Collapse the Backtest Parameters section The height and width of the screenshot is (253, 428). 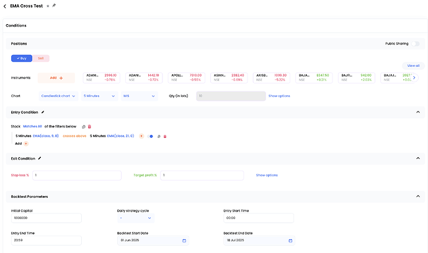pos(417,197)
